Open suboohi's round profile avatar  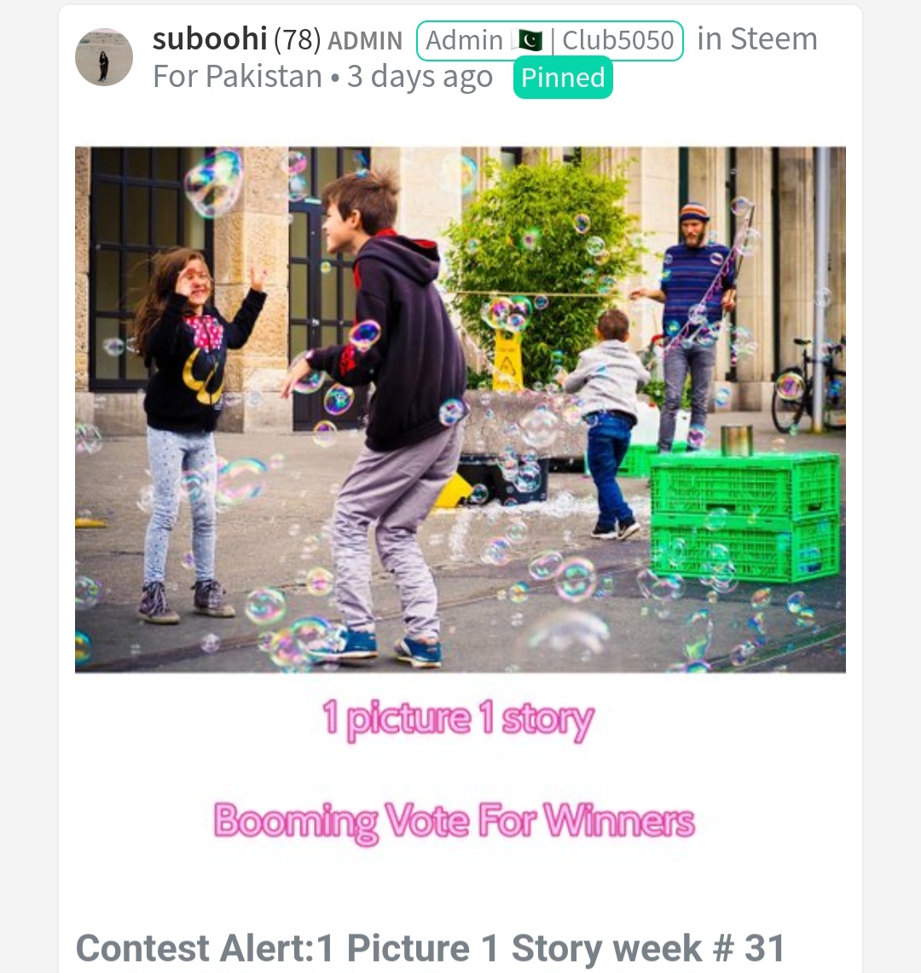(x=104, y=57)
